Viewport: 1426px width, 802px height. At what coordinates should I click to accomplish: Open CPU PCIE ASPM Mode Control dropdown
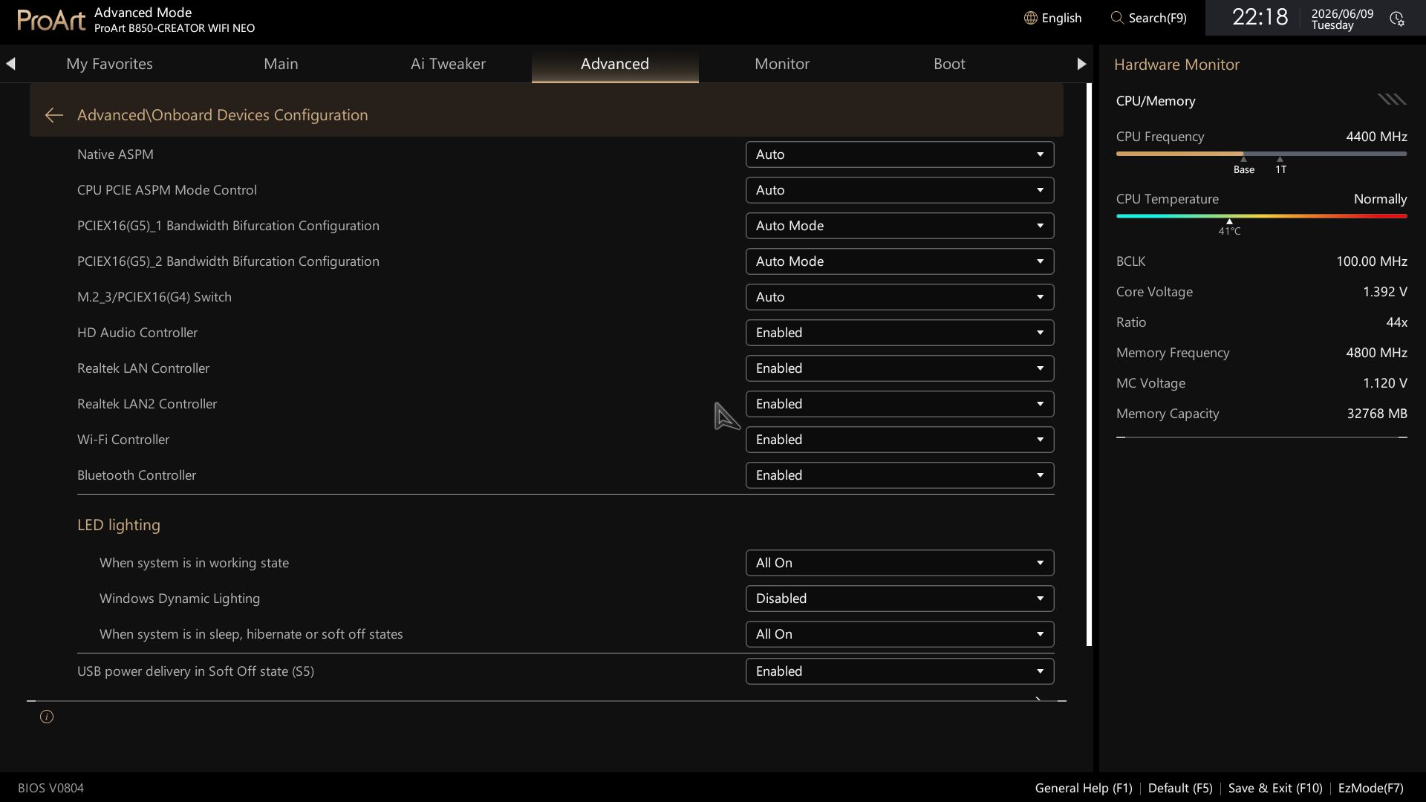pyautogui.click(x=899, y=190)
